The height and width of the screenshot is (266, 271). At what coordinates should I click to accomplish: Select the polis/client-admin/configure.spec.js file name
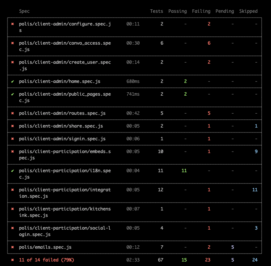65,27
